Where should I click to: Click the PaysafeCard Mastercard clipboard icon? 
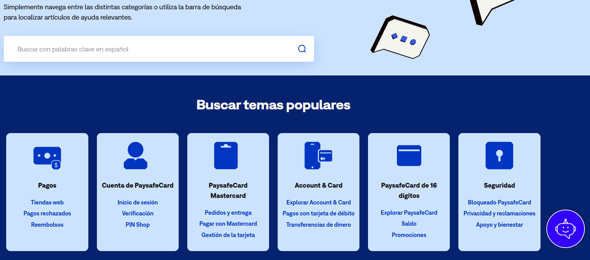coord(226,155)
